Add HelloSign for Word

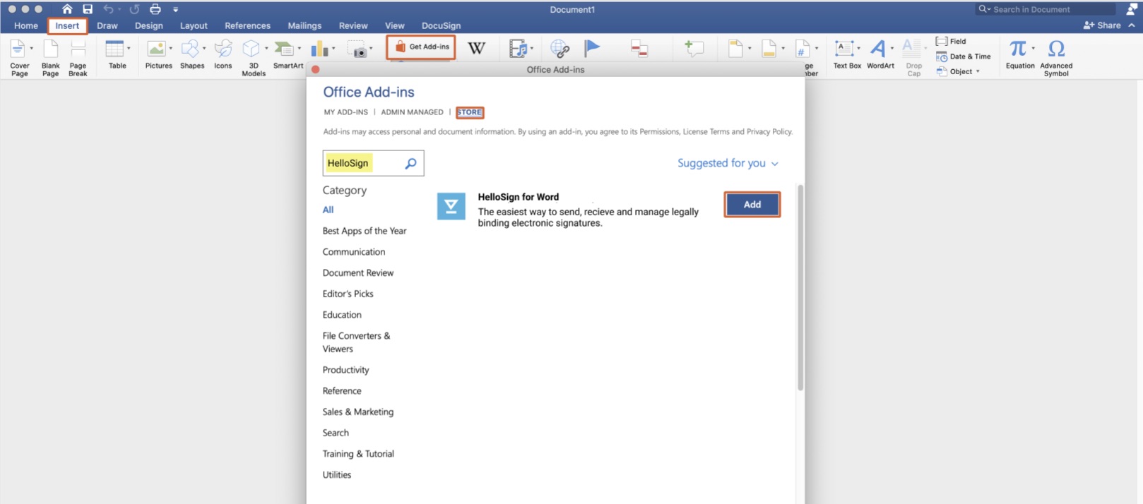[x=752, y=205]
